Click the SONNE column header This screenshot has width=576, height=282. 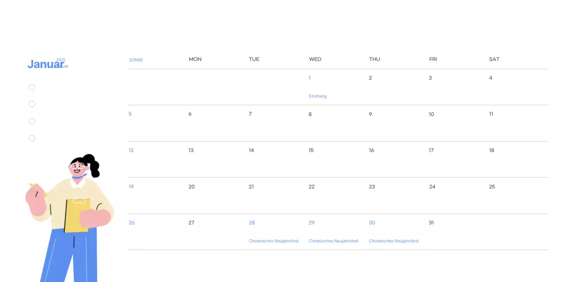click(136, 60)
